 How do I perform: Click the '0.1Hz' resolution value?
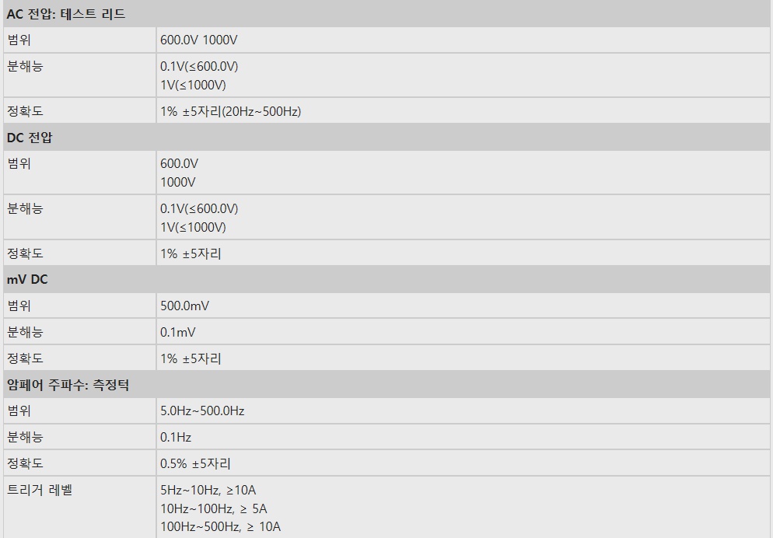pyautogui.click(x=176, y=437)
